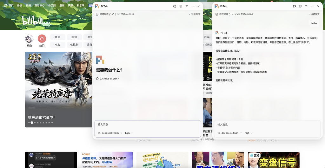Select the 国创 channel button
325x168 pixels.
(x=74, y=37)
